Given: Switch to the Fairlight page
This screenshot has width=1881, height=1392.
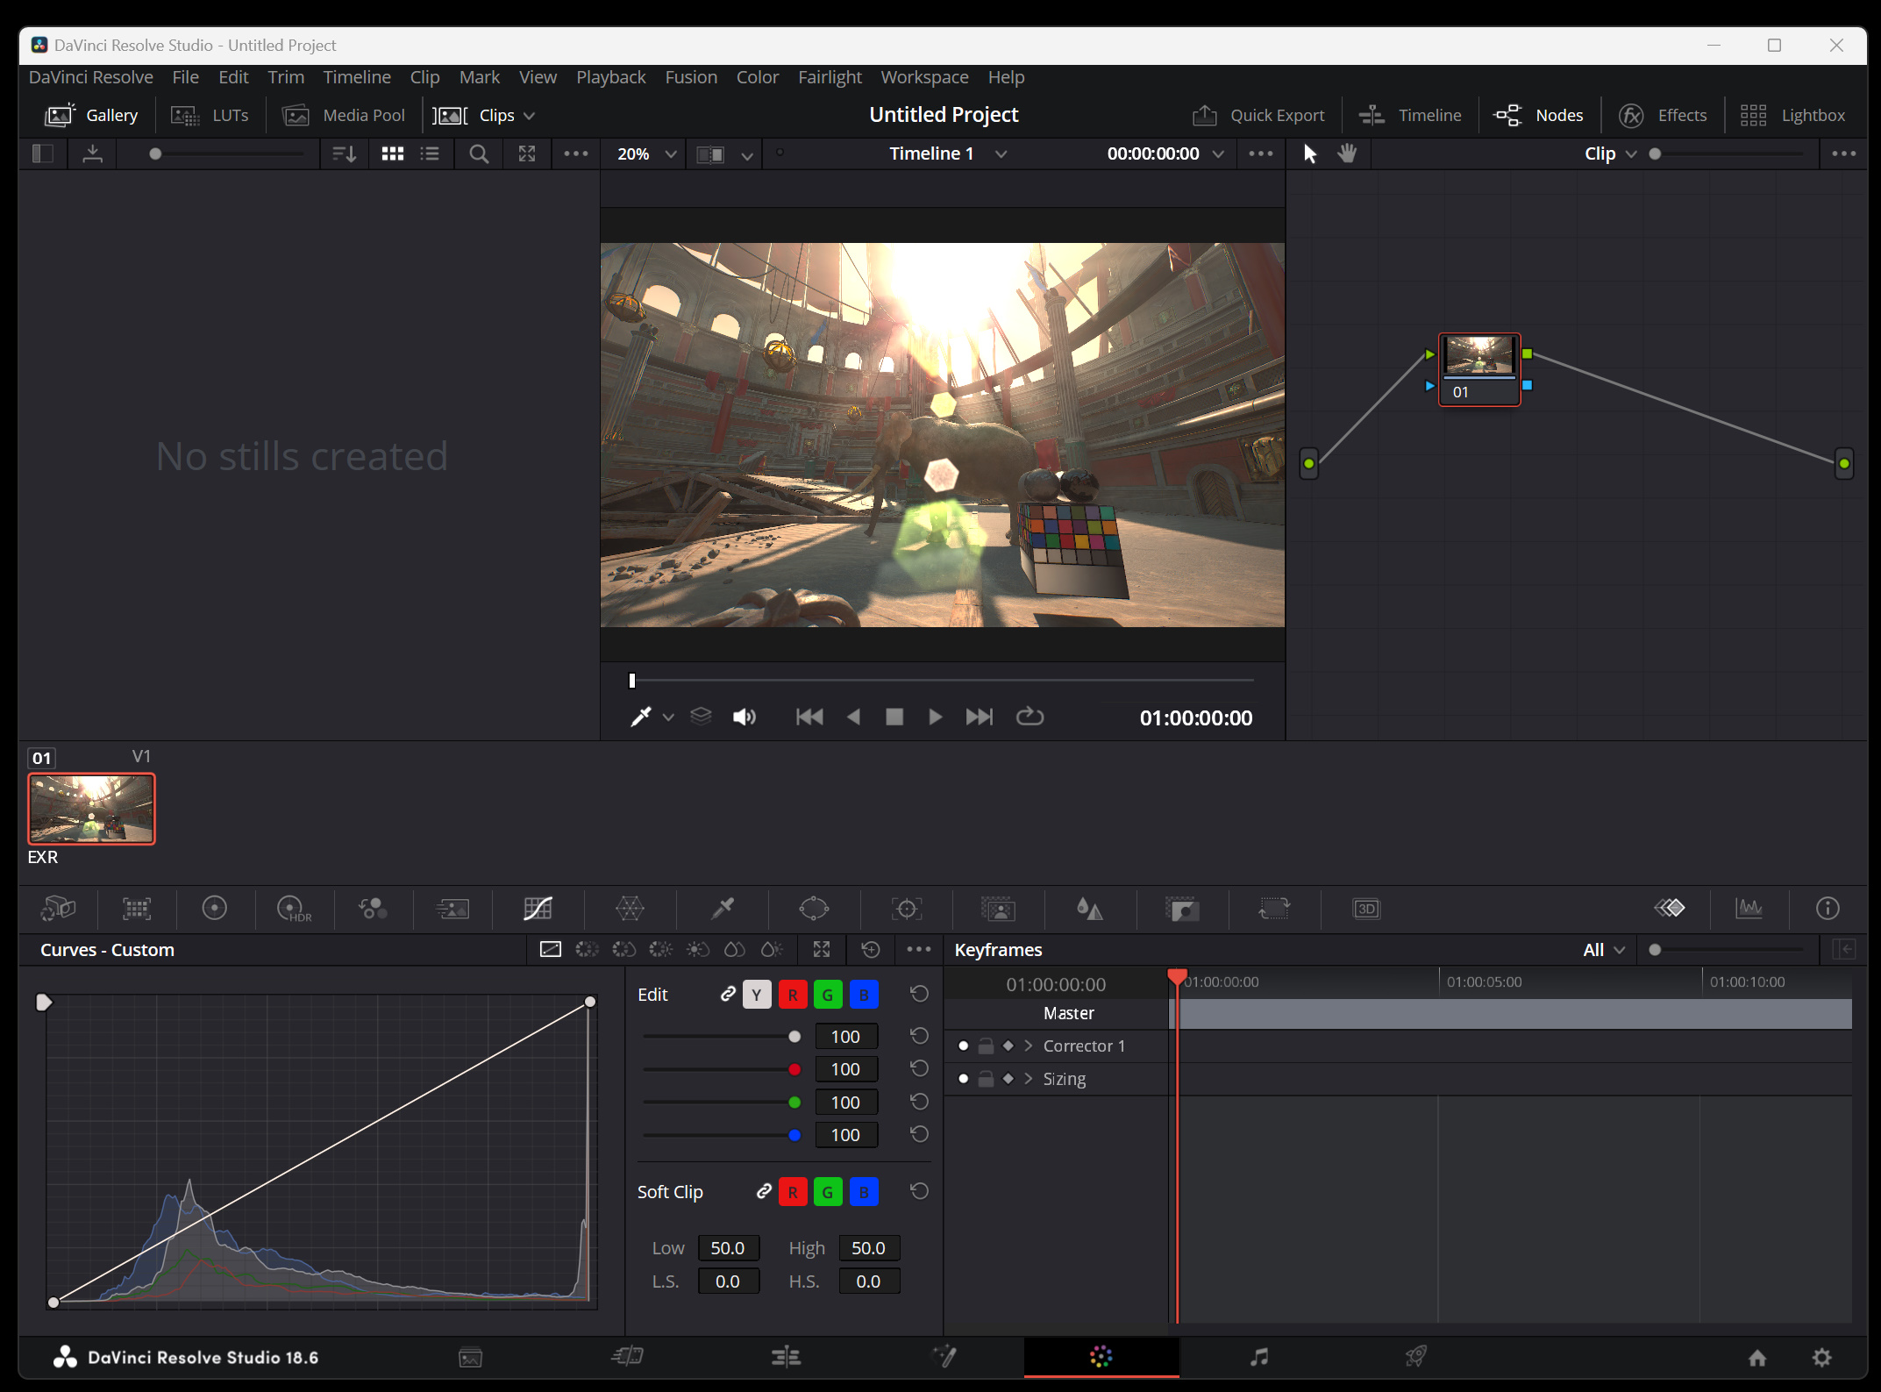Looking at the screenshot, I should tap(1258, 1357).
